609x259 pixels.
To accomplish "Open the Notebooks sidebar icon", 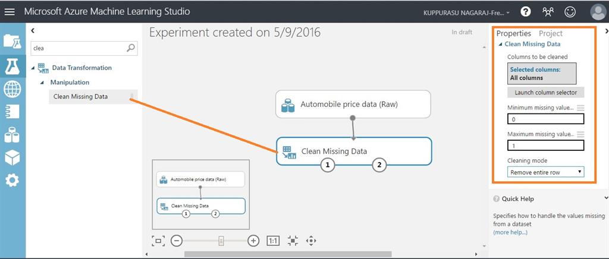I will 12,112.
